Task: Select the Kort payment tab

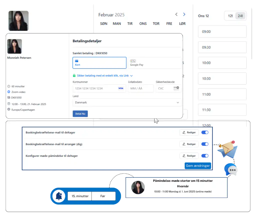Action: [99, 63]
